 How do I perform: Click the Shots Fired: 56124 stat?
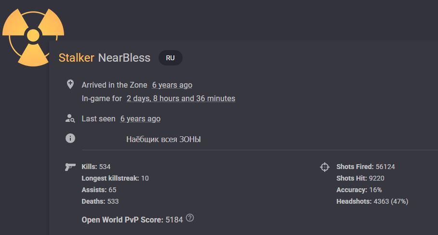coord(366,167)
